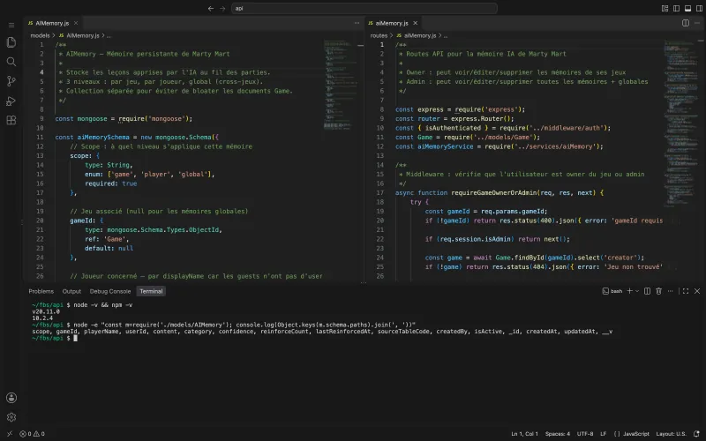Click 'aiMemorySchema' in the left editor
Image resolution: width=706 pixels, height=441 pixels.
[x=103, y=138]
